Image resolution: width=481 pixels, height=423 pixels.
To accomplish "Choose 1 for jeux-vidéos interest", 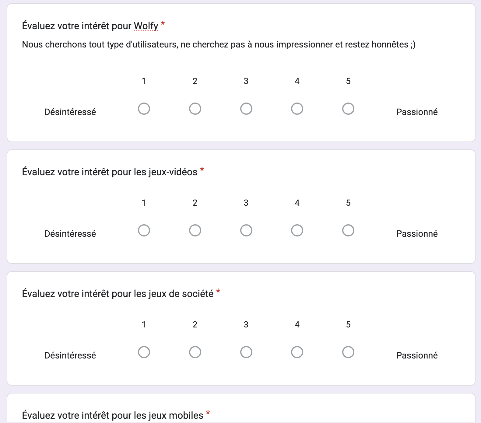I will pyautogui.click(x=144, y=230).
